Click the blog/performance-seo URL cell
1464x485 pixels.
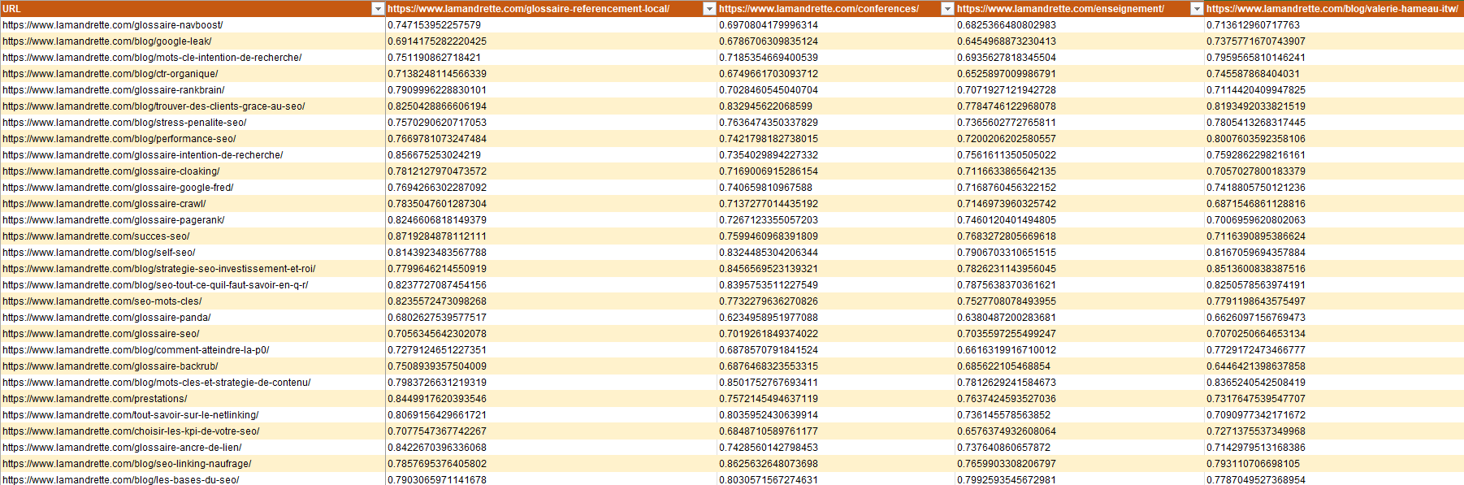193,139
